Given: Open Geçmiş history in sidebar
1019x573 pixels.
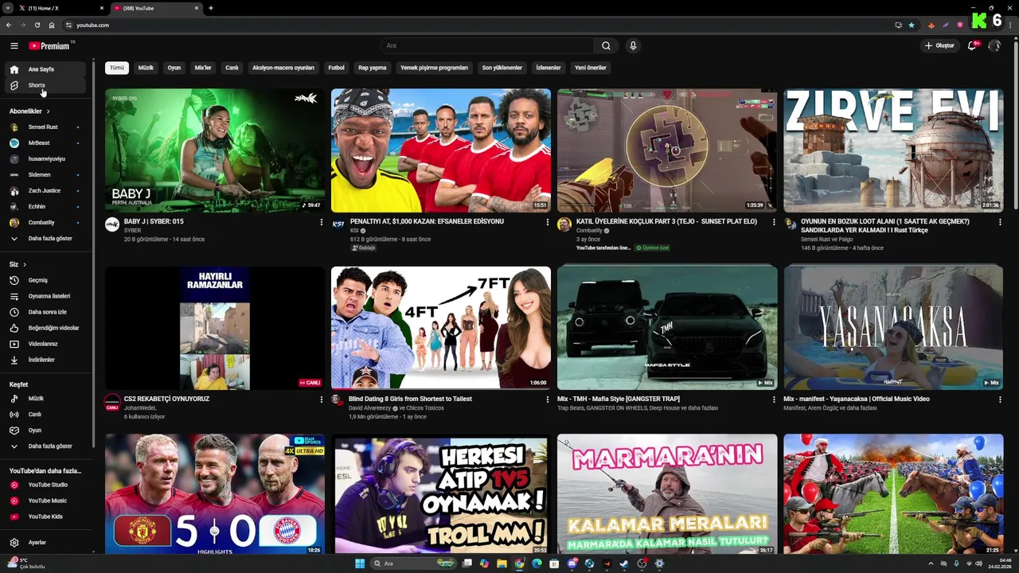Looking at the screenshot, I should (45, 280).
